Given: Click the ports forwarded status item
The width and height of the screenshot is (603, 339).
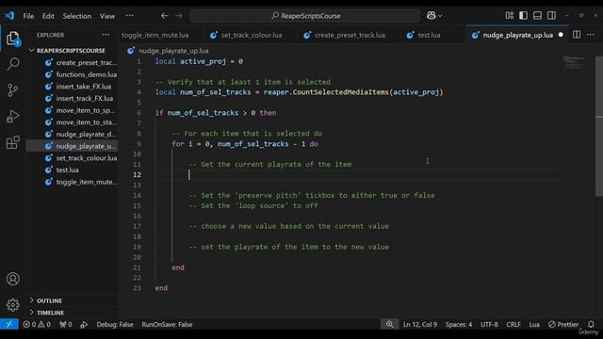Looking at the screenshot, I should coord(66,324).
